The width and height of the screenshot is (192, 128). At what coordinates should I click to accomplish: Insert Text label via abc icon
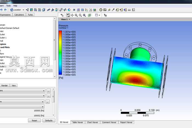click(x=49, y=10)
